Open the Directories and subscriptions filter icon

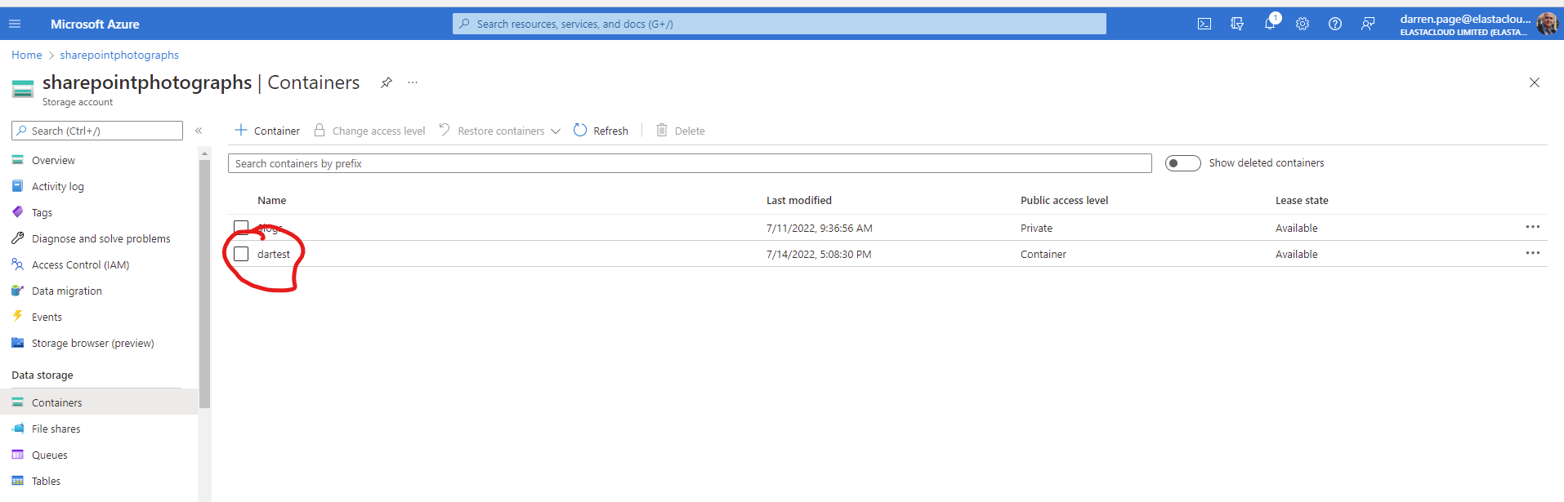click(x=1237, y=24)
